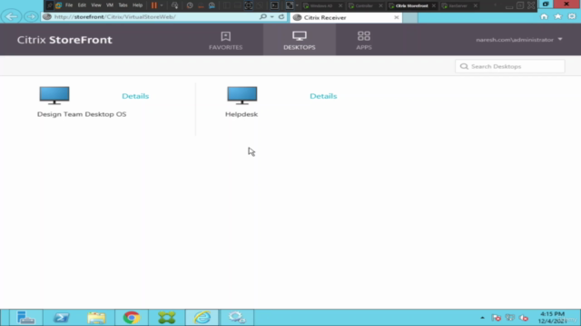Image resolution: width=581 pixels, height=326 pixels.
Task: Expand the pause button dropdown arrow
Action: [x=162, y=5]
